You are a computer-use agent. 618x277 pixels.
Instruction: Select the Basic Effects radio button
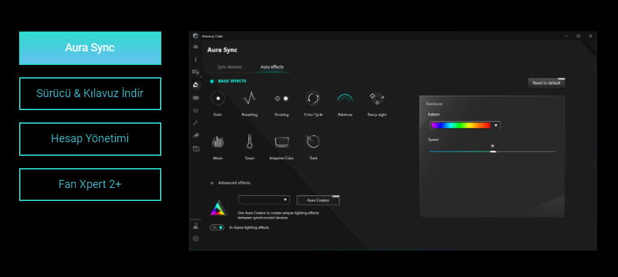(212, 81)
